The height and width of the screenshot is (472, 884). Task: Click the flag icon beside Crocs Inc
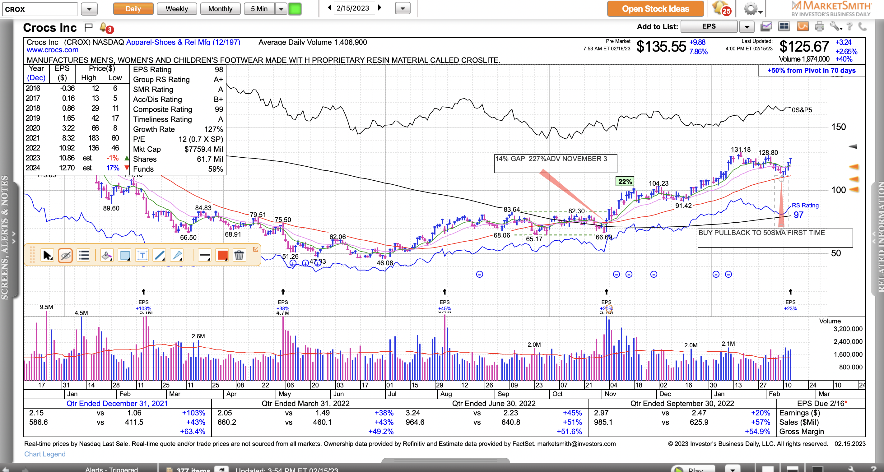point(89,27)
